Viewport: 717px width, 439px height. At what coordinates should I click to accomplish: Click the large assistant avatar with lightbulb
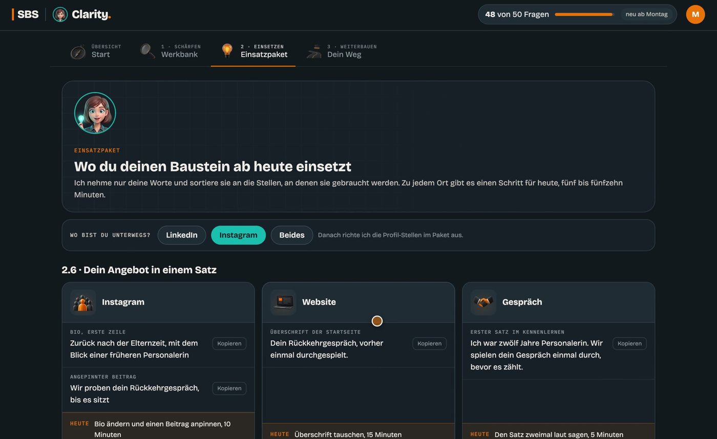pos(95,113)
